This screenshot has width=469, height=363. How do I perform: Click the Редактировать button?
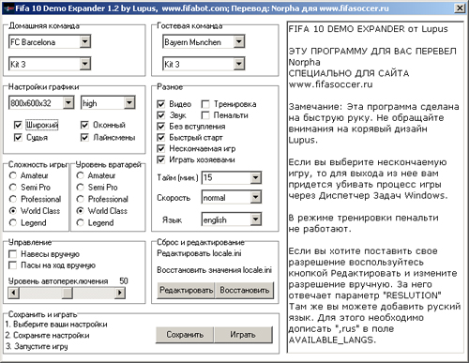point(186,290)
